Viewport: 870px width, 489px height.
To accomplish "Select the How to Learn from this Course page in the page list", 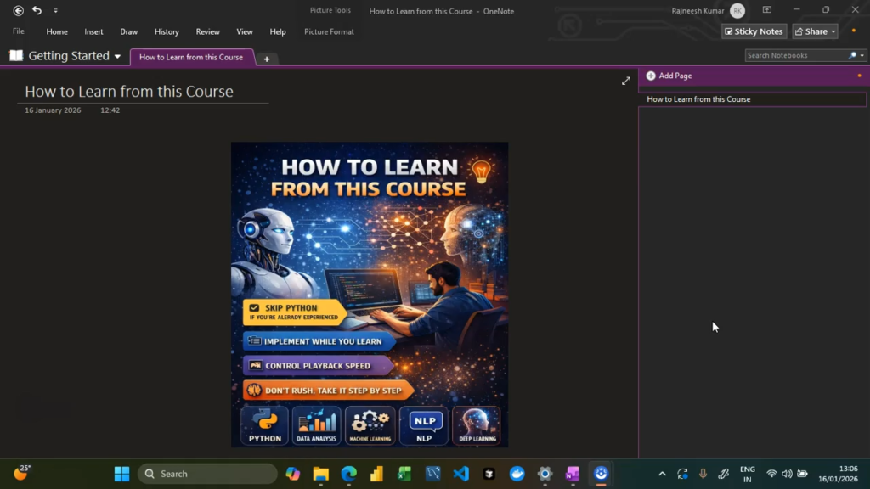I will point(753,99).
